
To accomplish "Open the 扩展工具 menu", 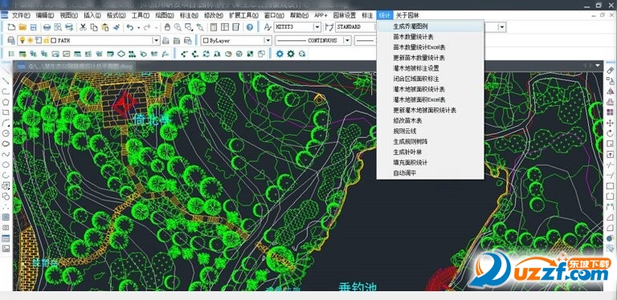I will click(x=243, y=15).
